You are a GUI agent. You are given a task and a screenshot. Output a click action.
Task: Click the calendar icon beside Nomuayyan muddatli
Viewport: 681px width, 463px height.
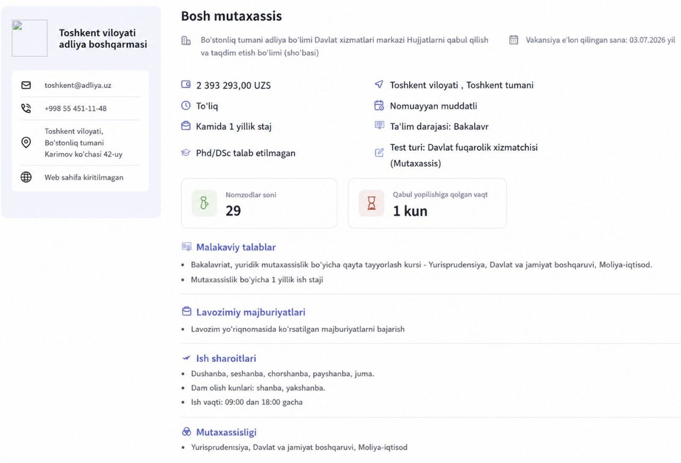(x=379, y=105)
